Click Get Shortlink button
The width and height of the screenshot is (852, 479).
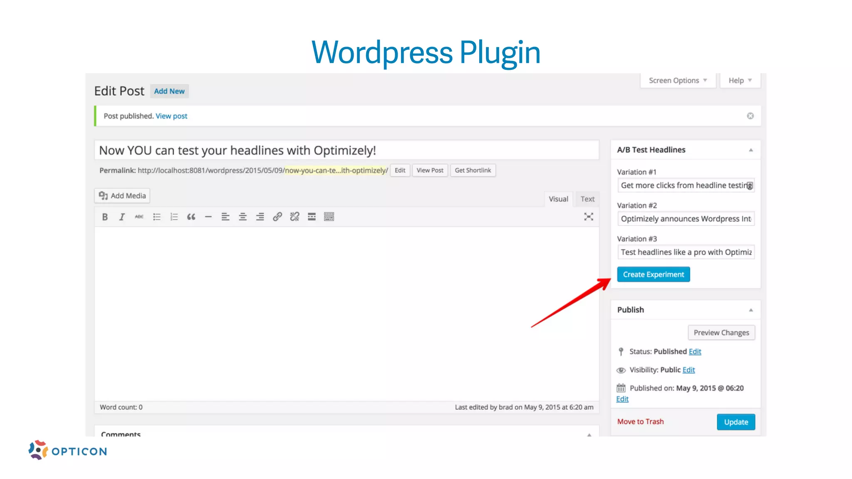point(473,170)
